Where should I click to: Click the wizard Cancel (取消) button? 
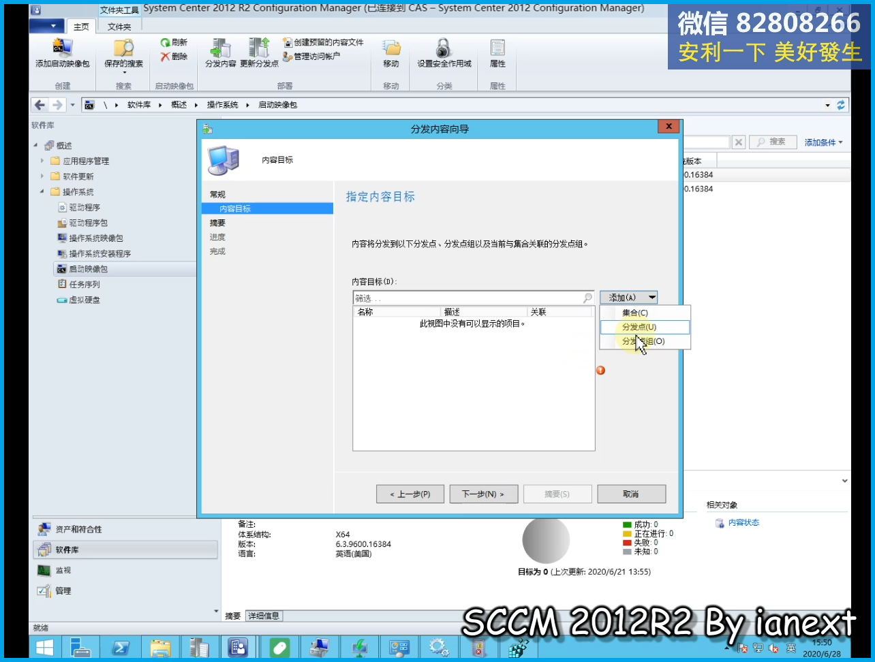coord(631,494)
